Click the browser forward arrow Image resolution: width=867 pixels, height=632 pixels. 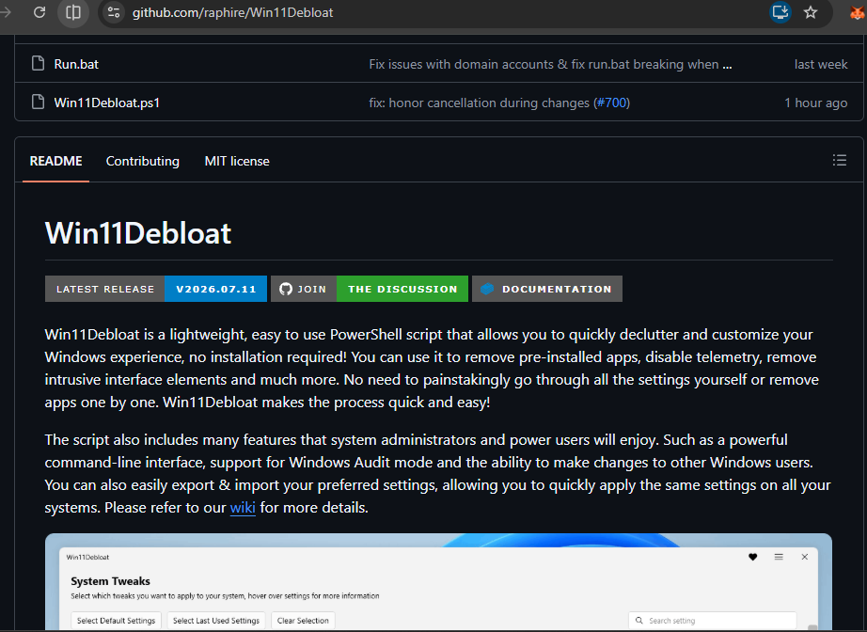pyautogui.click(x=6, y=12)
